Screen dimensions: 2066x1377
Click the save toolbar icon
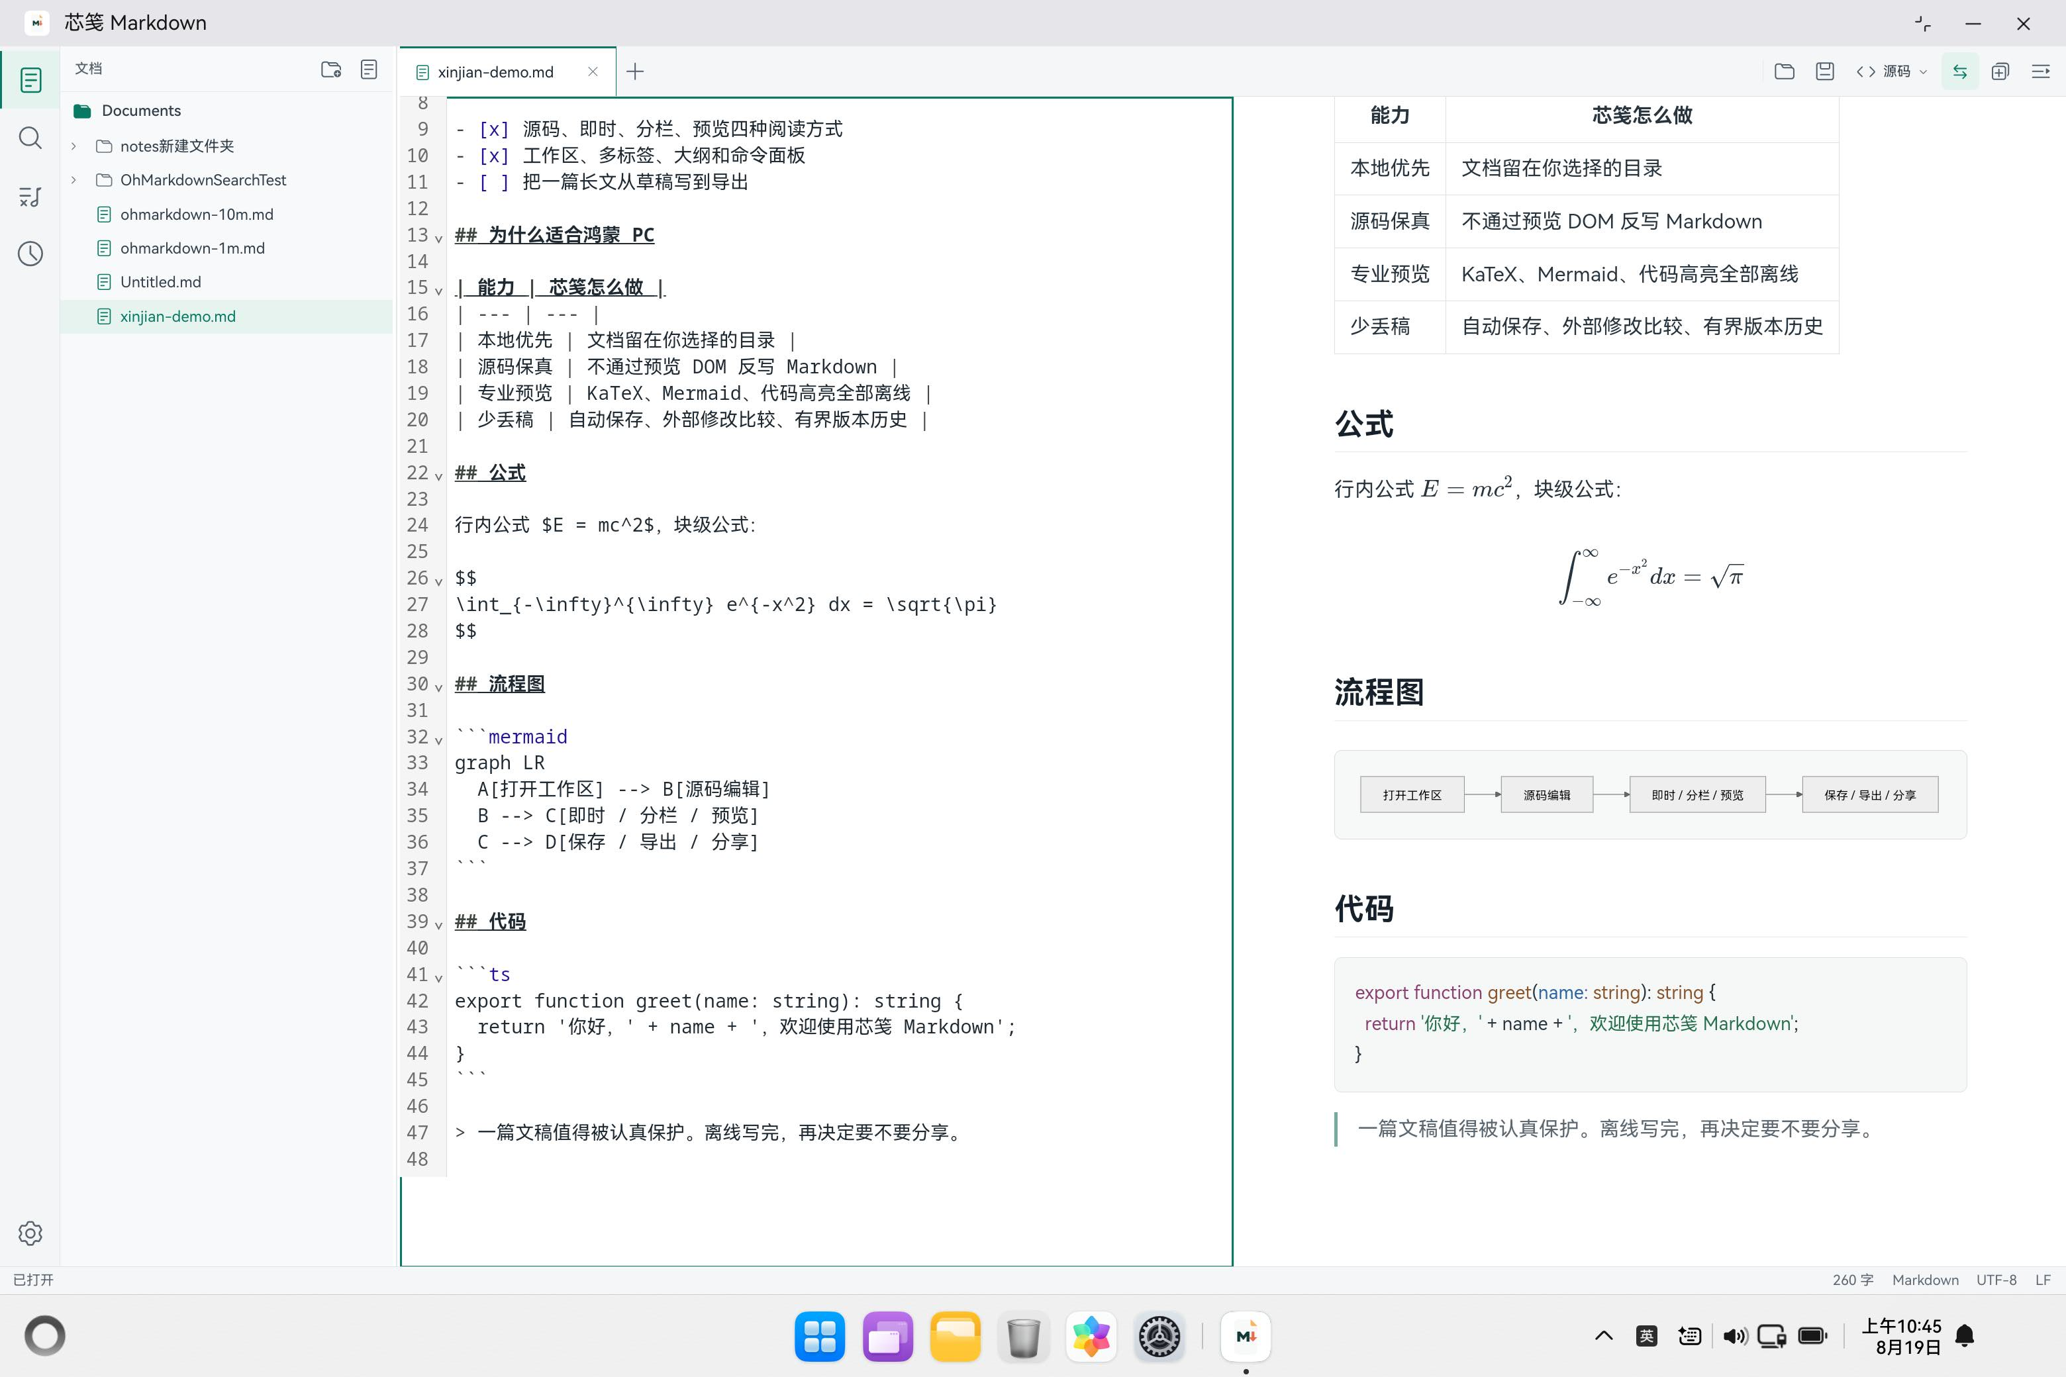click(1824, 71)
